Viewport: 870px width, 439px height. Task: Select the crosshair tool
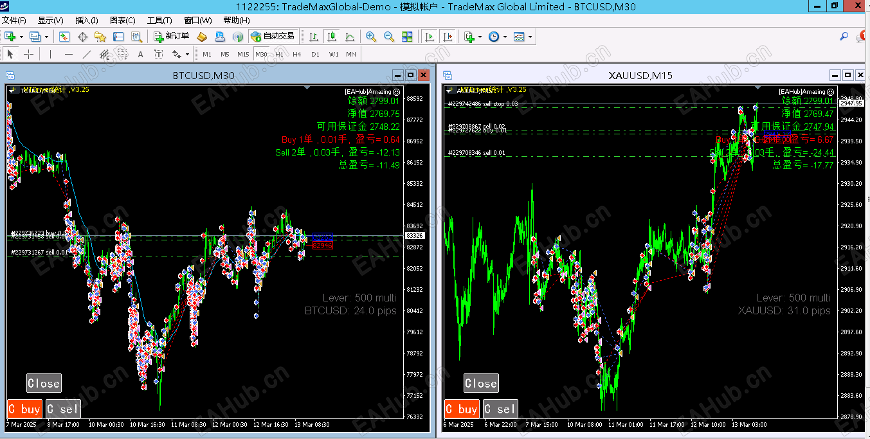pyautogui.click(x=28, y=54)
